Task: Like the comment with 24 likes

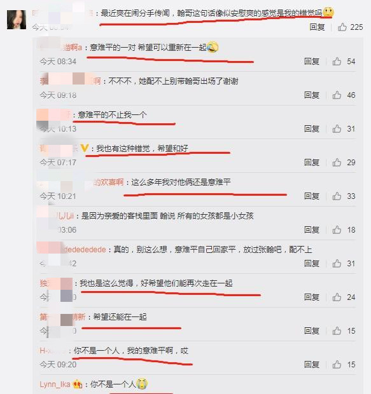Action: pyautogui.click(x=337, y=297)
